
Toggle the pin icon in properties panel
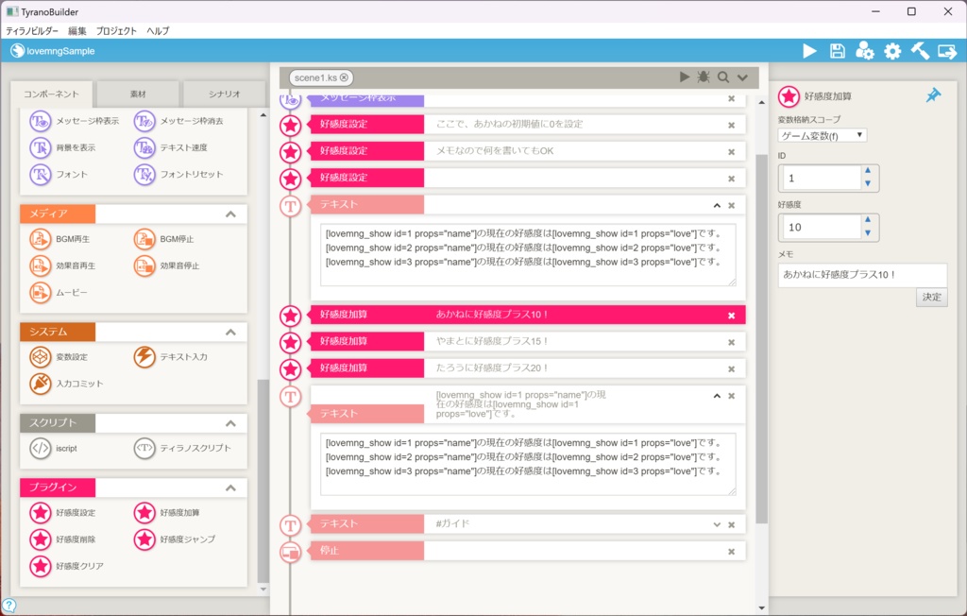(x=933, y=95)
